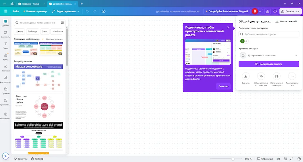This screenshot has width=303, height=162.
Task: Open a new tab with plus button
Action: (82, 4)
